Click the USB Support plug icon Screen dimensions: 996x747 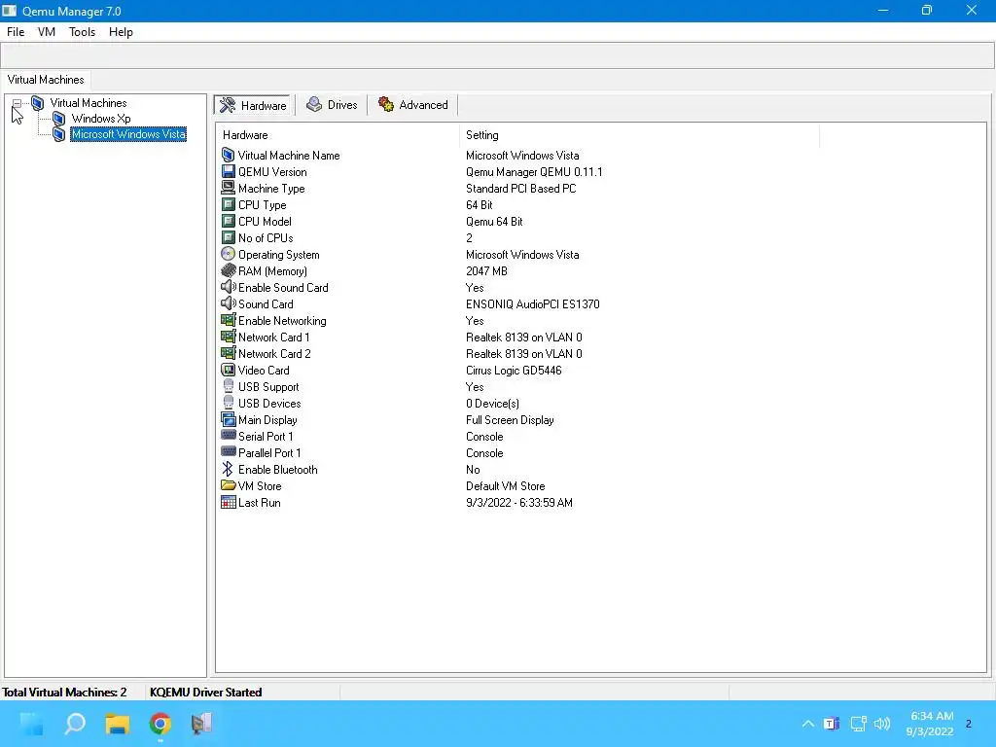[228, 386]
